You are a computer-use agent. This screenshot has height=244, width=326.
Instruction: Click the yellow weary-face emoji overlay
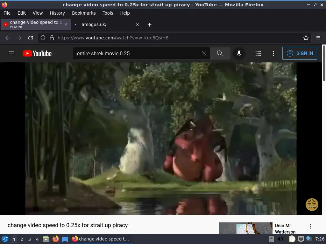pyautogui.click(x=312, y=204)
